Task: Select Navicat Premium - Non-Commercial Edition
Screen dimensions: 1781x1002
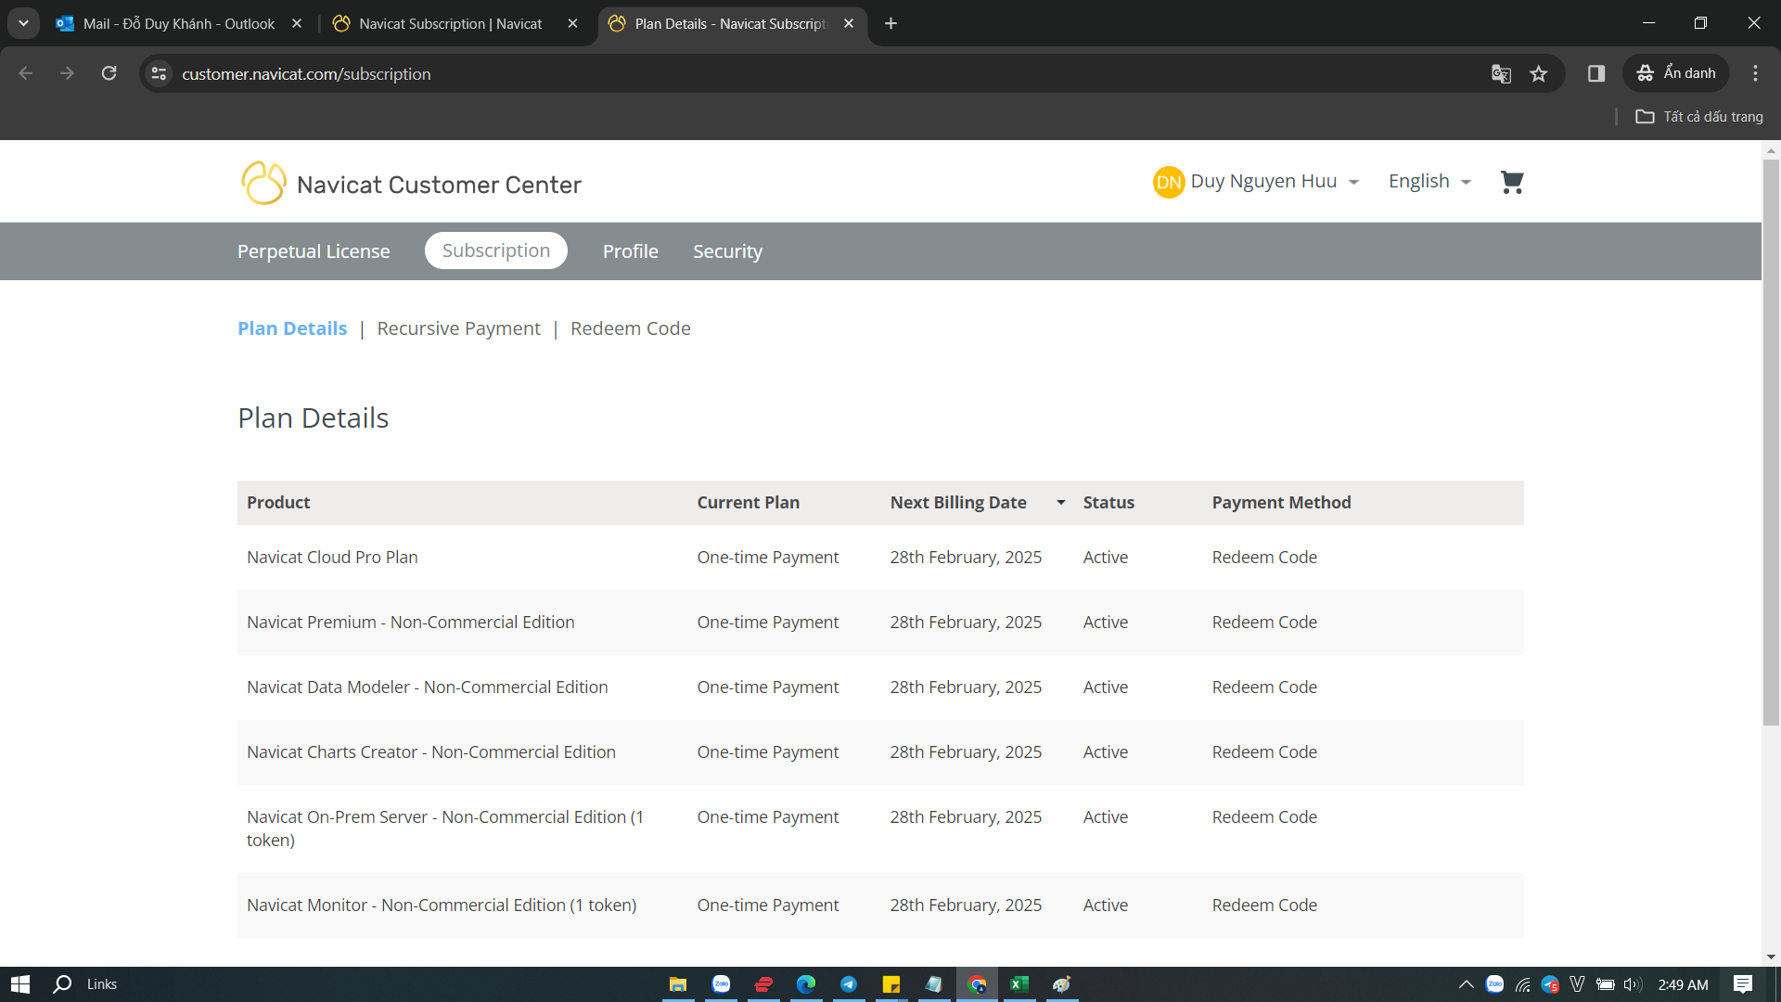Action: (410, 622)
